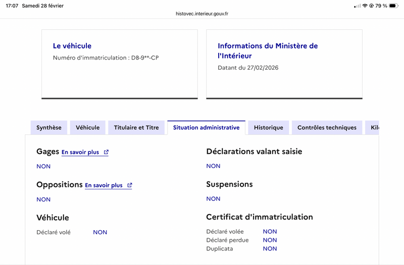Select the Titulaire et Titre tab
This screenshot has height=265, width=404.
136,128
